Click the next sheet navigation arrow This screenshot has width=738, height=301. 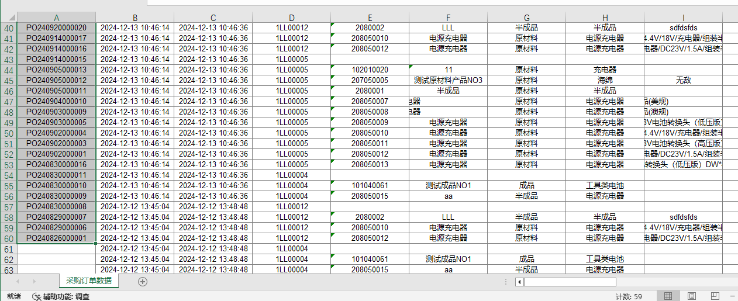click(x=33, y=282)
